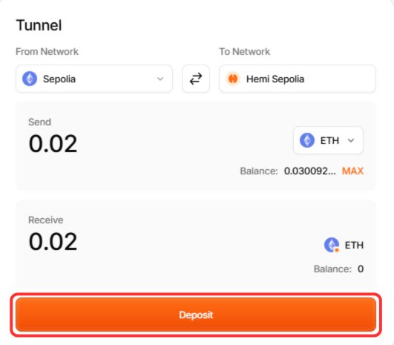Screen dimensions: 394x345
Task: Click the Receive amount 0.02 value
Action: (x=53, y=241)
